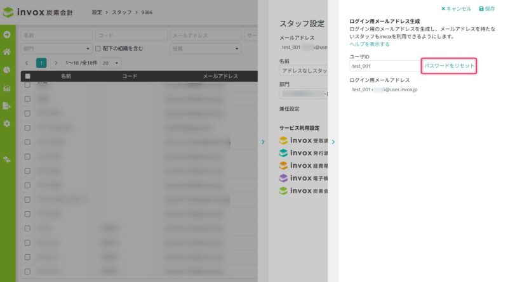This screenshot has height=282, width=508.
Task: Select the invox 受取 service icon
Action: point(283,140)
